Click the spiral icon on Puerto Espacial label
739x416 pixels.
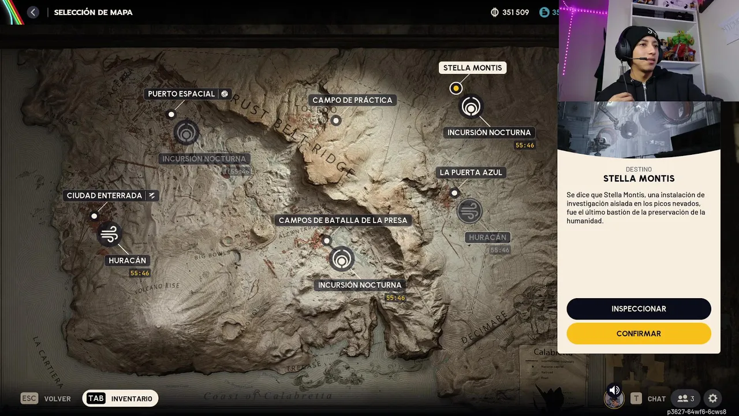[x=225, y=94]
